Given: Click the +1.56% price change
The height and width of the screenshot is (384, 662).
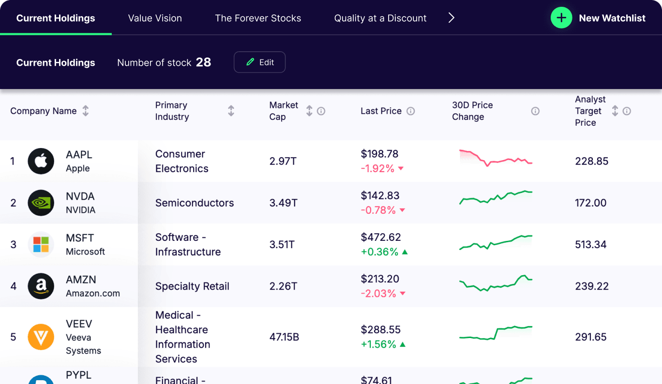Looking at the screenshot, I should (x=378, y=344).
